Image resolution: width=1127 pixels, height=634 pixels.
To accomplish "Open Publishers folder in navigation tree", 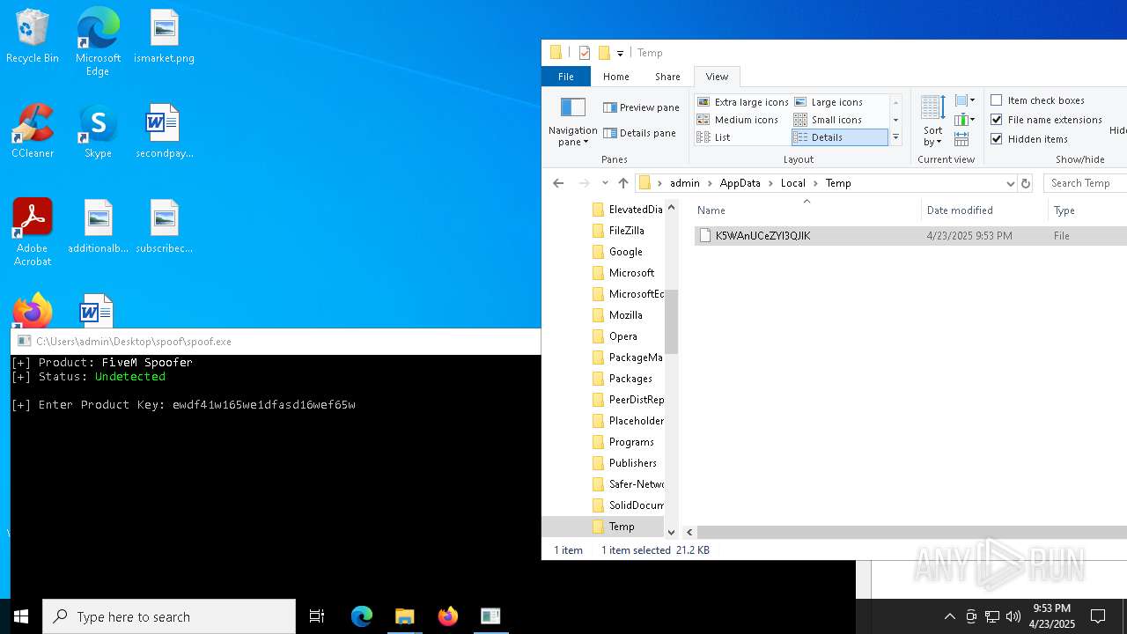I will coord(632,463).
